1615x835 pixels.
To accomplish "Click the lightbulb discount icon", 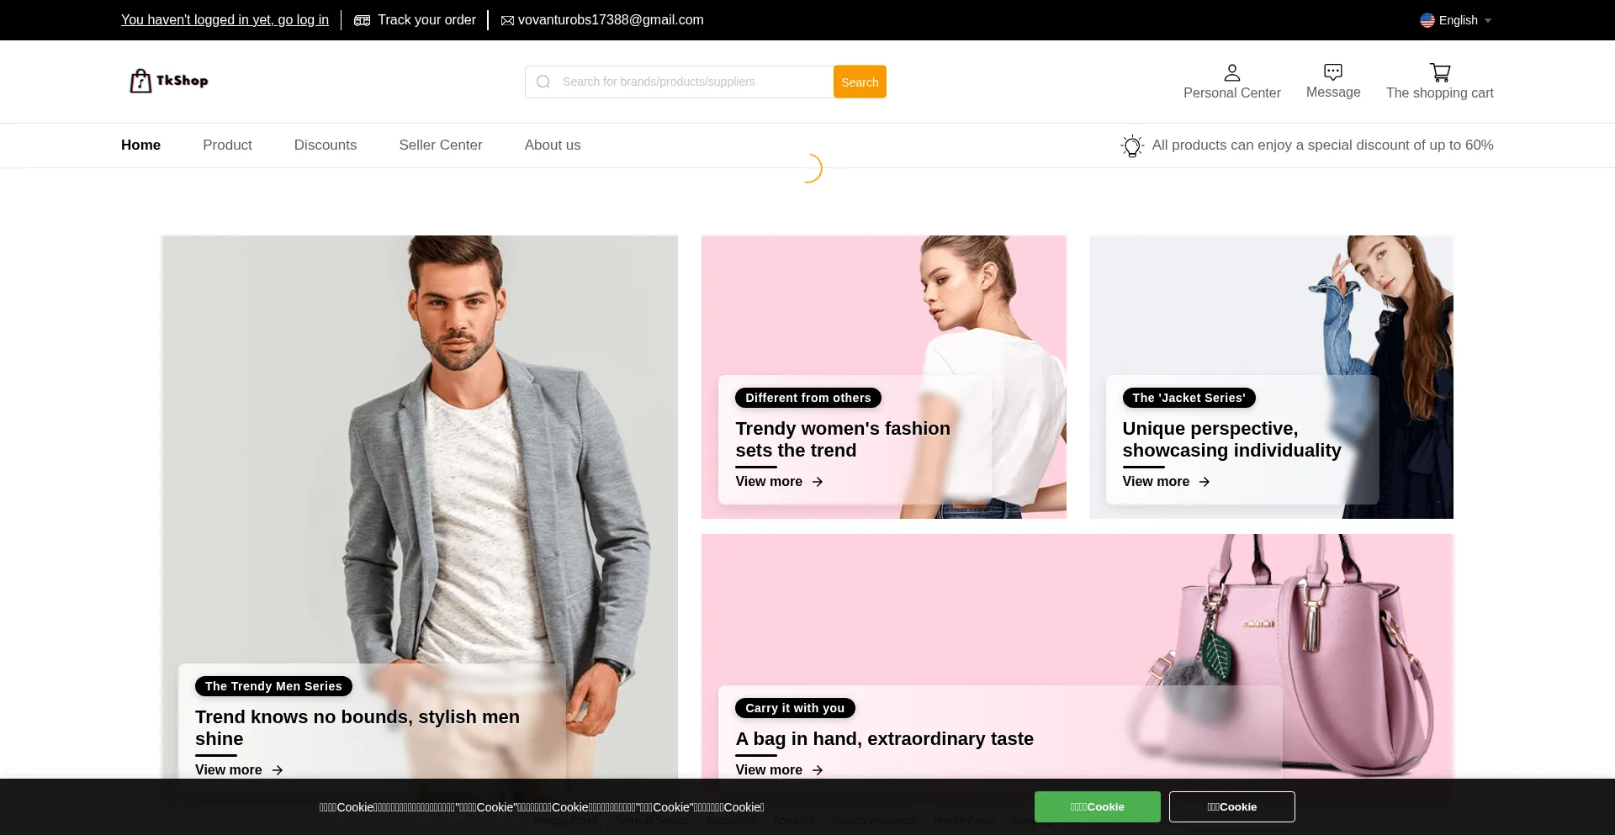I will click(1132, 145).
